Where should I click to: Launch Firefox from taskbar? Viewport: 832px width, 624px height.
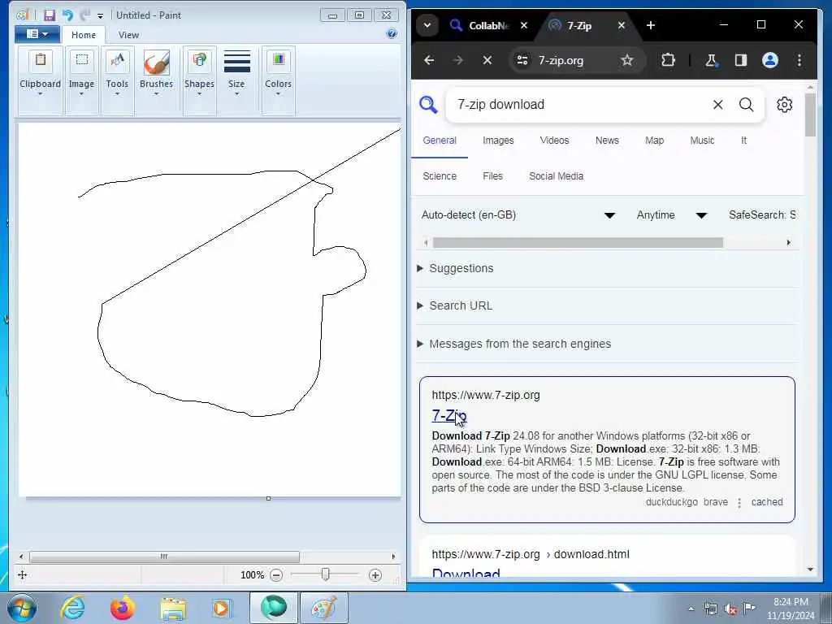point(123,608)
